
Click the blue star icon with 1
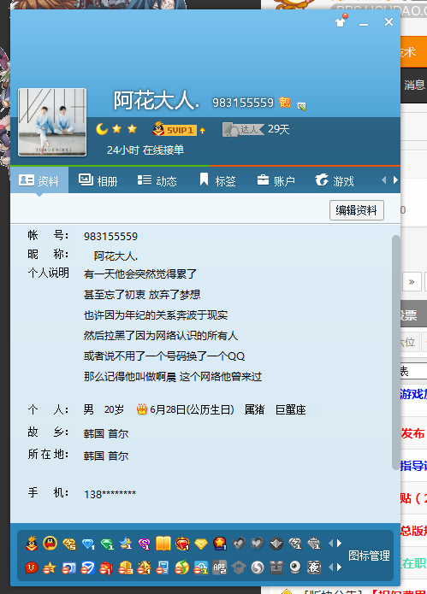(x=126, y=544)
